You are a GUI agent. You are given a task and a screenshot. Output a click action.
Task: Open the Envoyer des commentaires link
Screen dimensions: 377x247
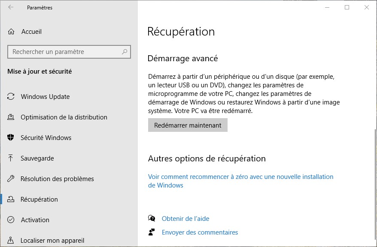pos(200,232)
